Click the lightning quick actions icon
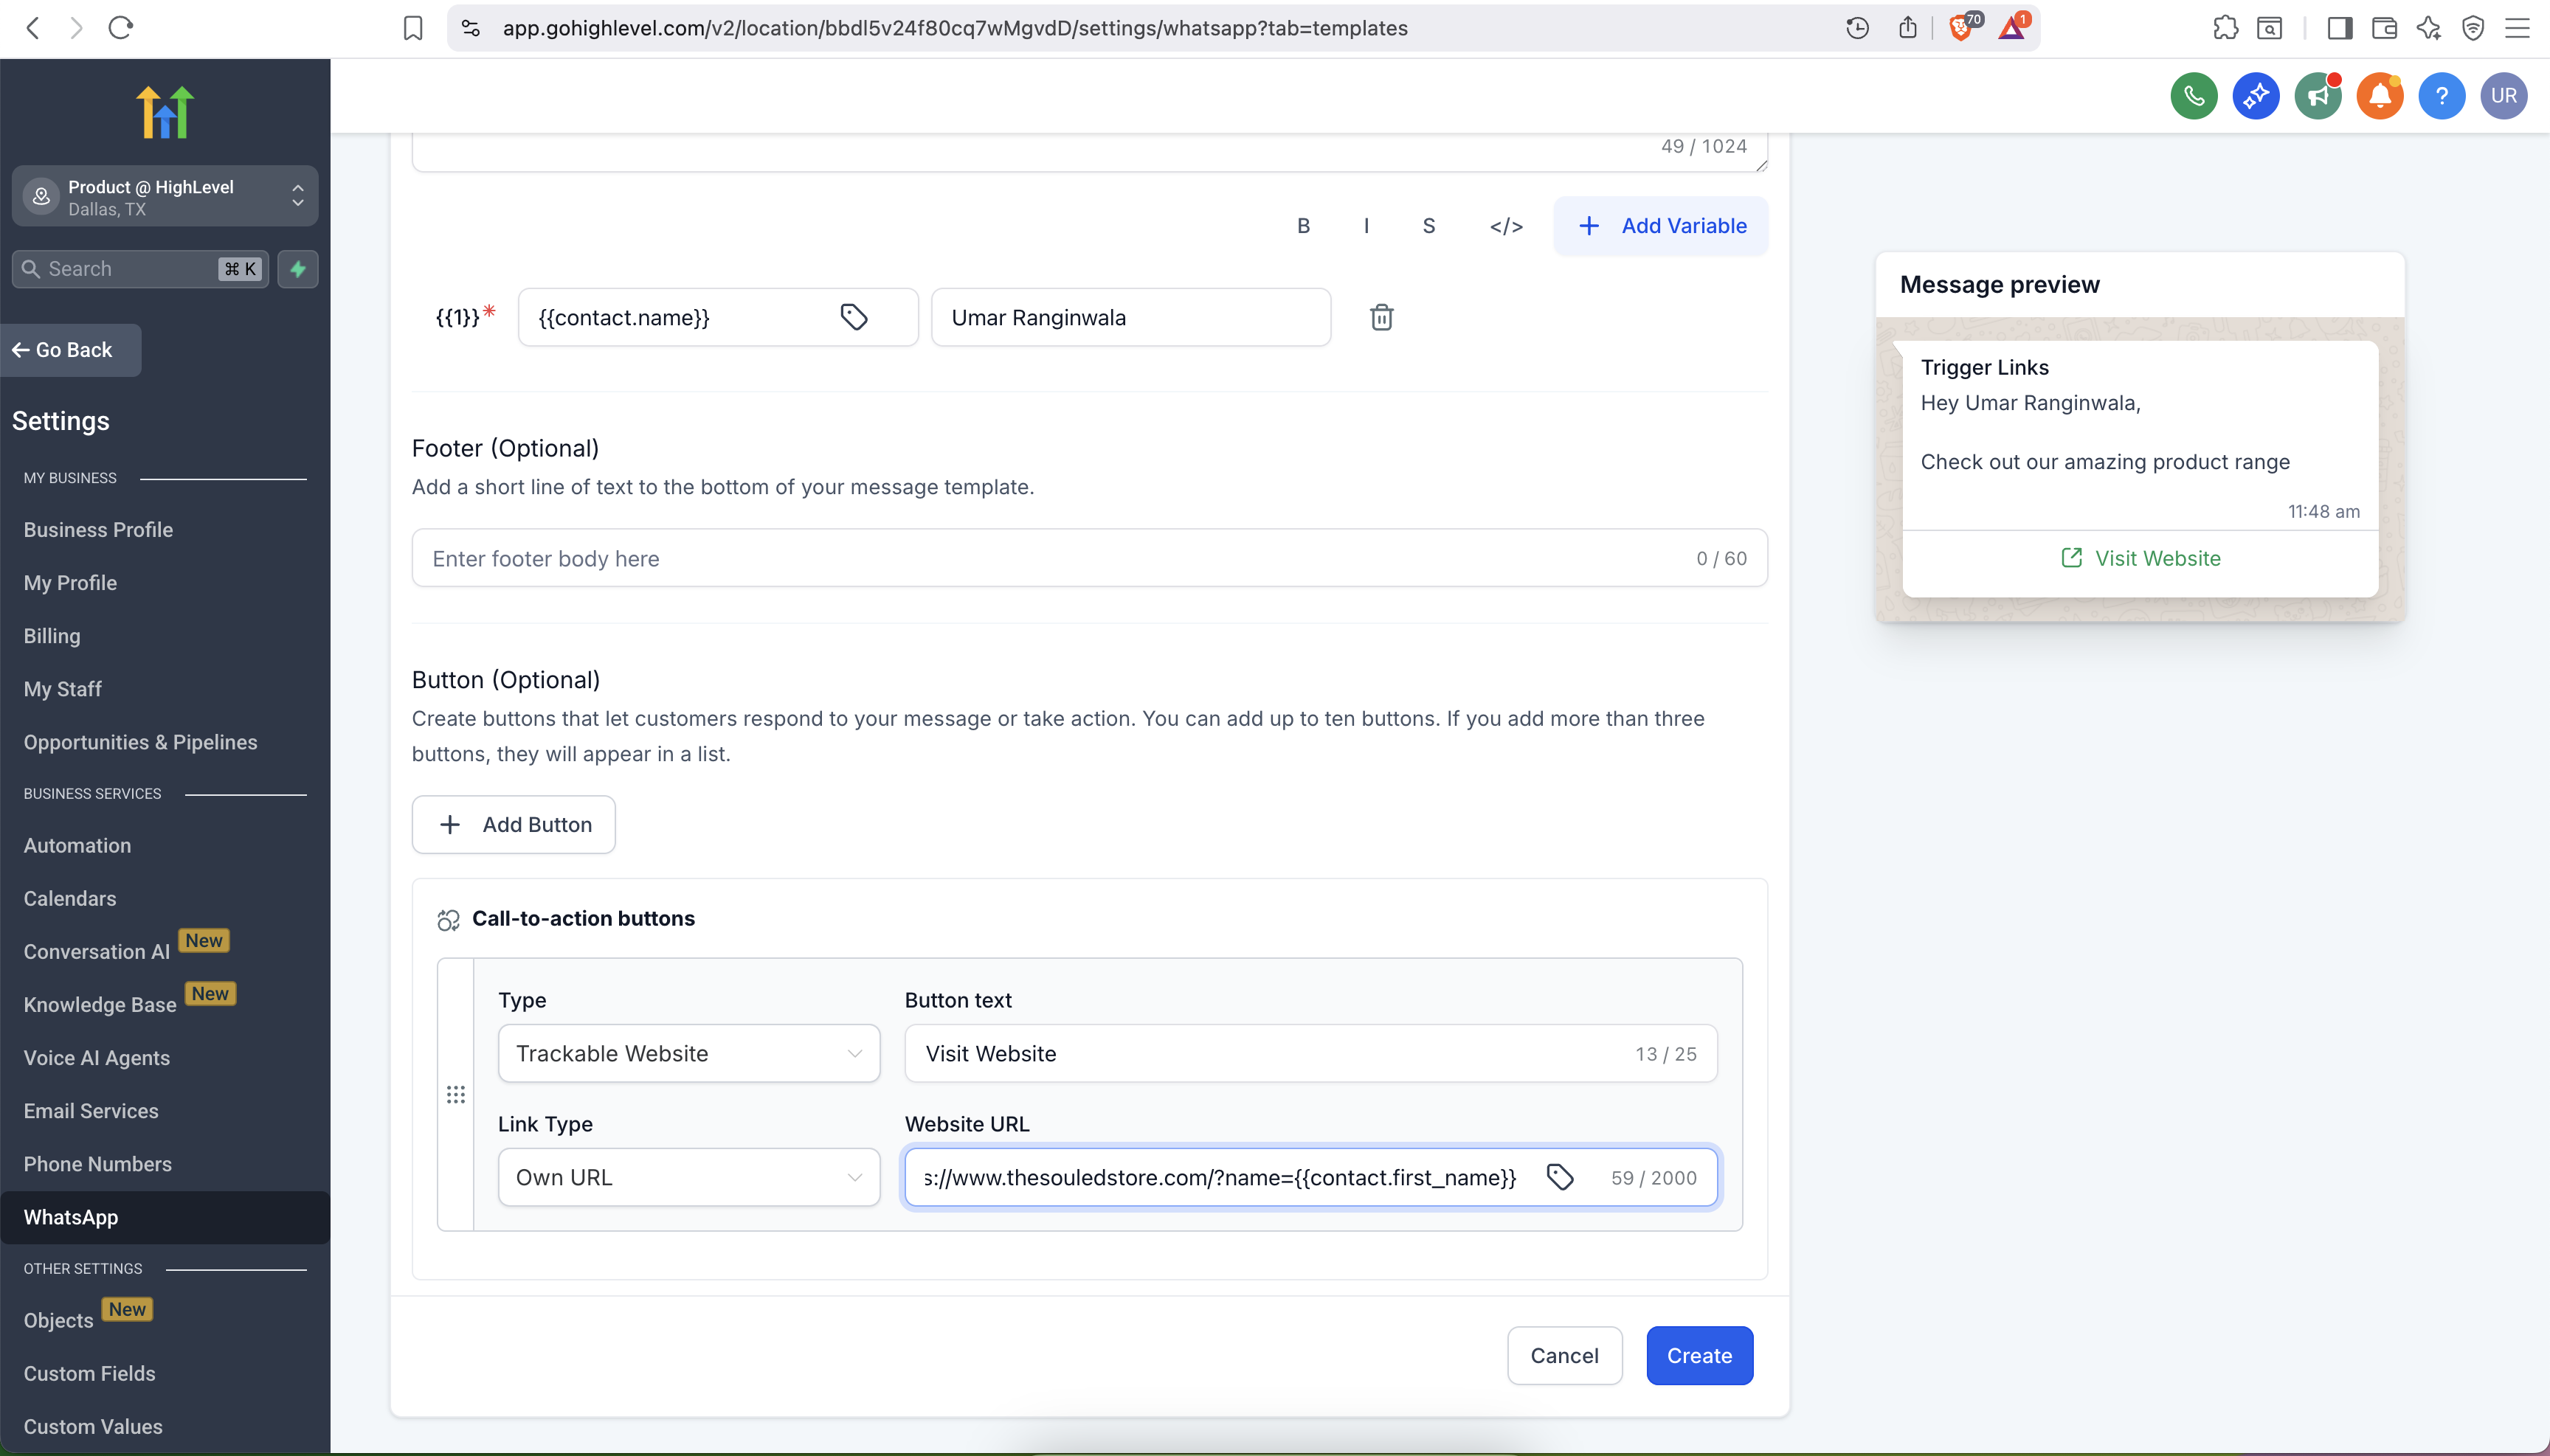 coord(297,269)
